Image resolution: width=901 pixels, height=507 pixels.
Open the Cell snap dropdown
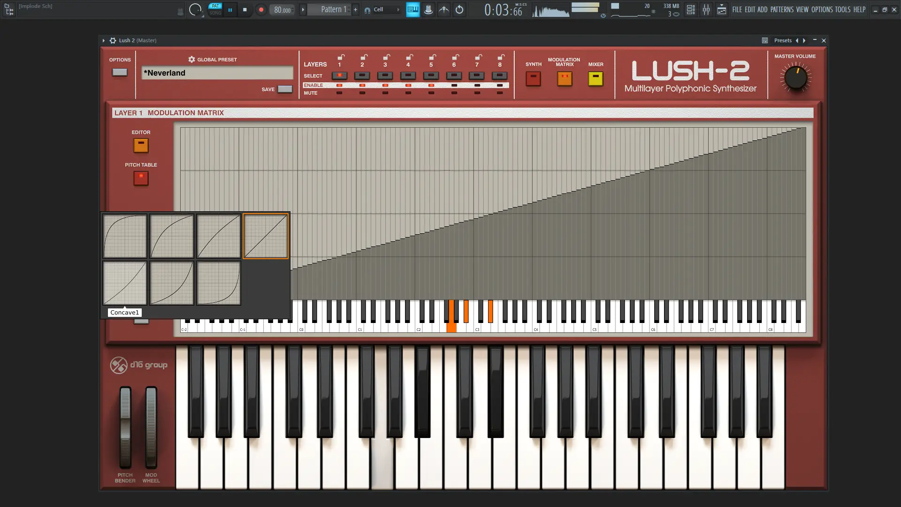[382, 9]
